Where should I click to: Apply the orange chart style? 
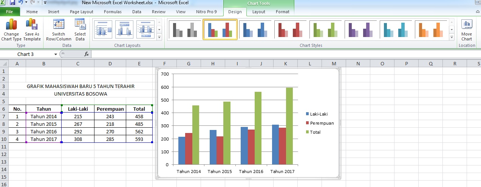pyautogui.click(x=431, y=29)
